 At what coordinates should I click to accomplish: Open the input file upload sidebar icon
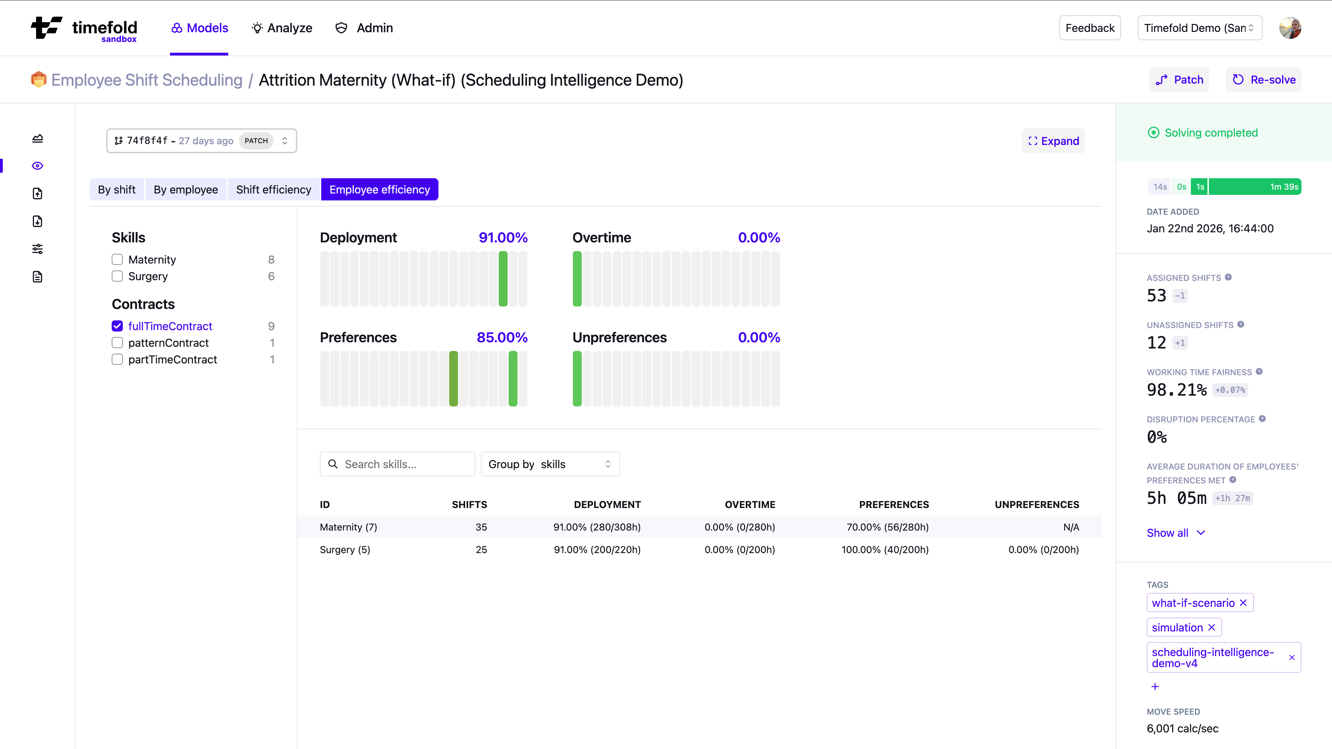(37, 193)
